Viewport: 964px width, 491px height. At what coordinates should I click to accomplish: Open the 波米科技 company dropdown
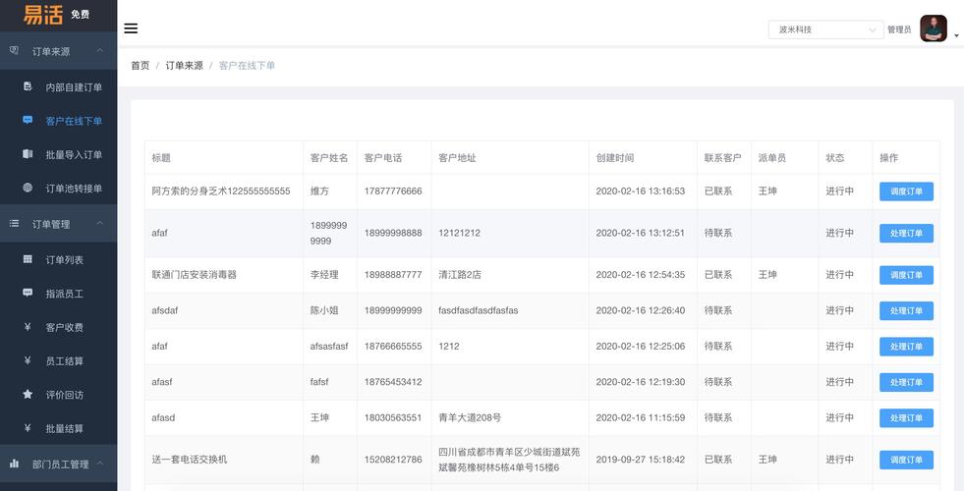coord(825,29)
